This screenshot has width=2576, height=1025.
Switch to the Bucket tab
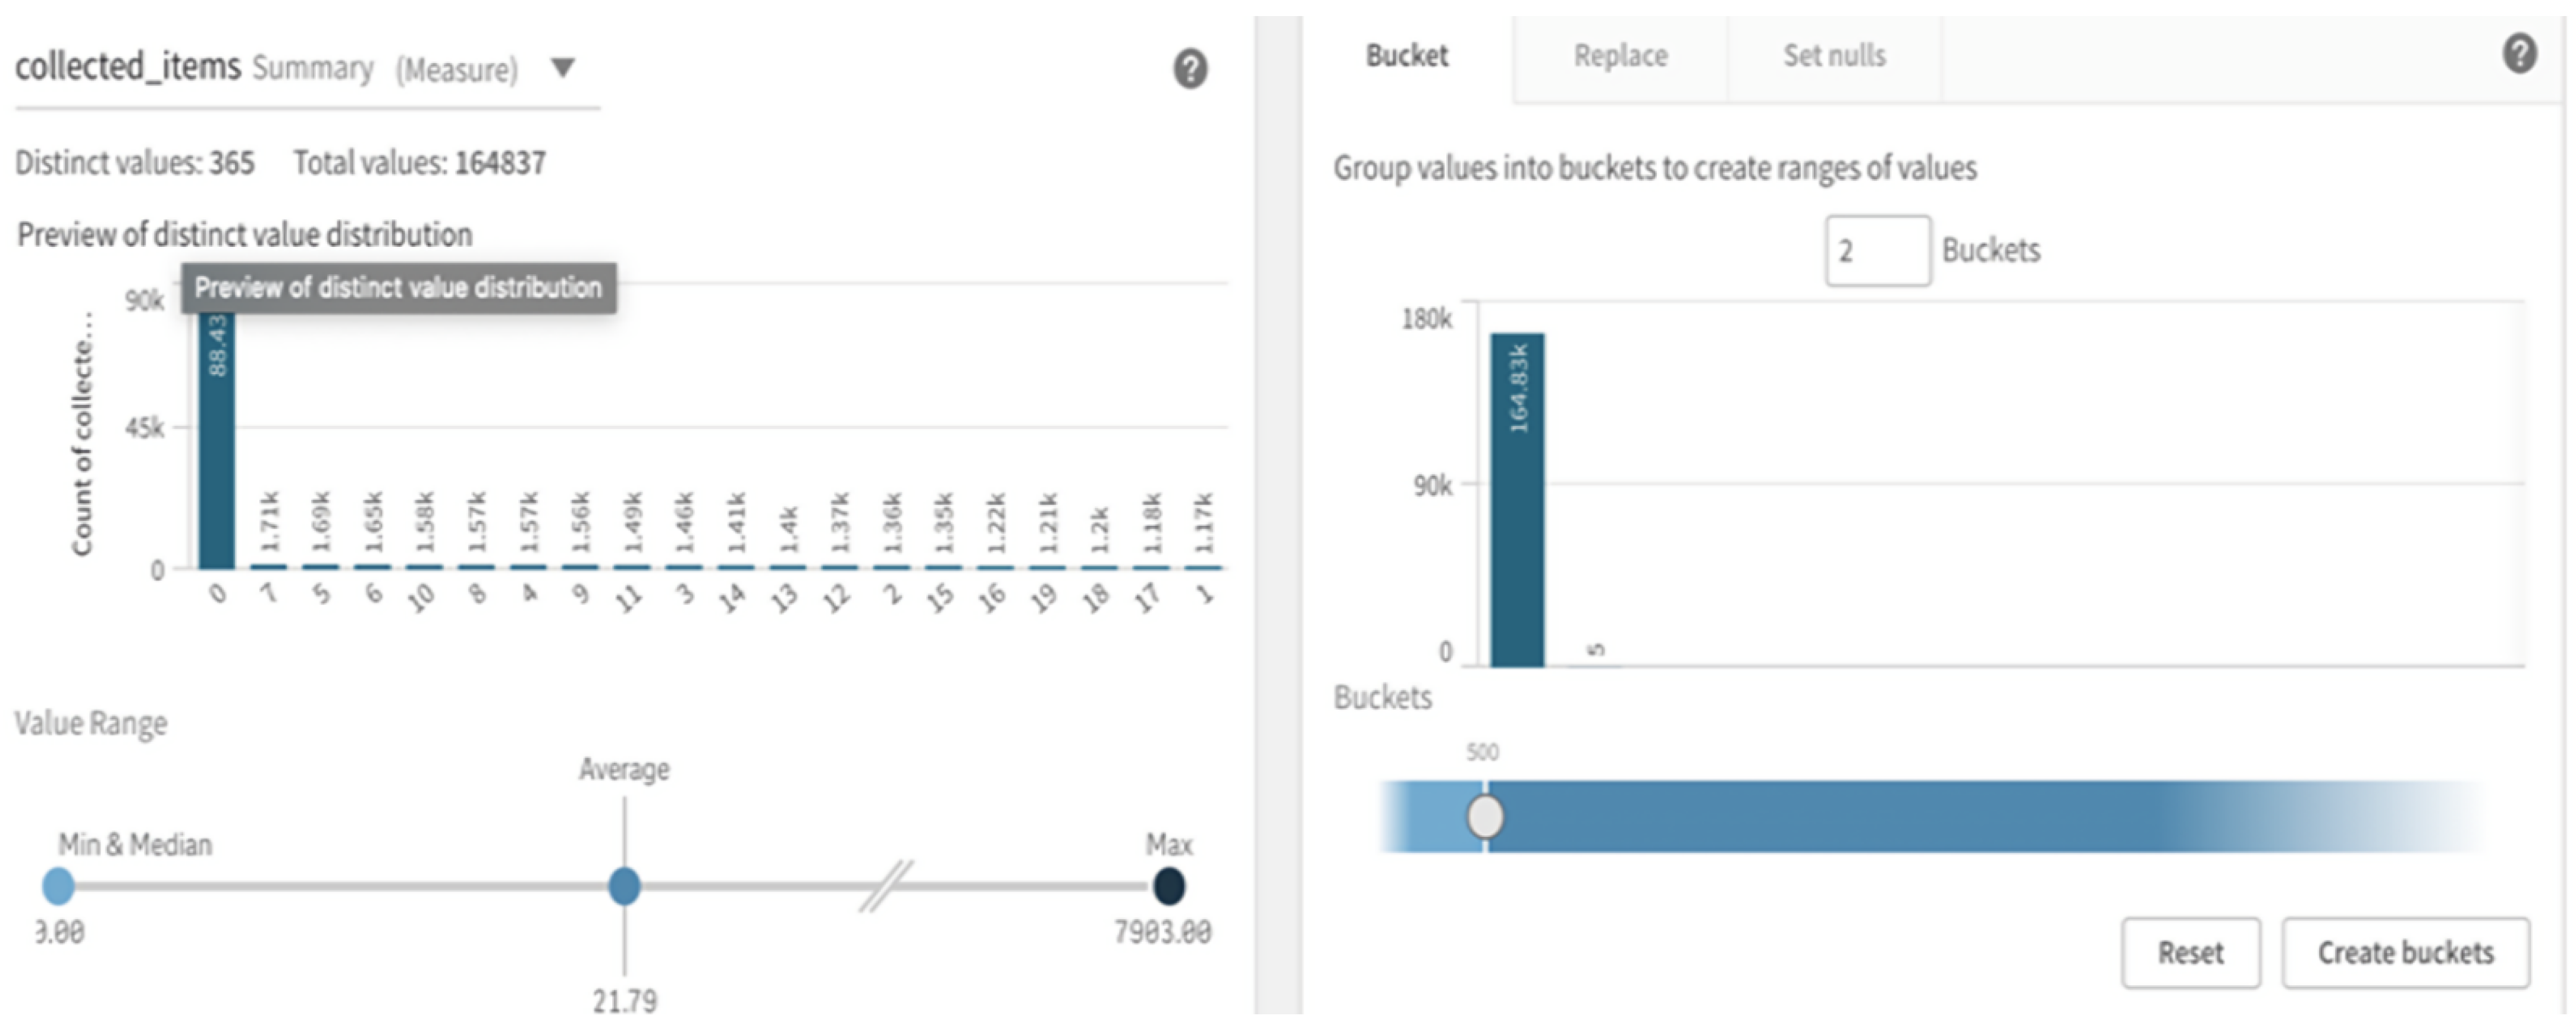click(1406, 56)
